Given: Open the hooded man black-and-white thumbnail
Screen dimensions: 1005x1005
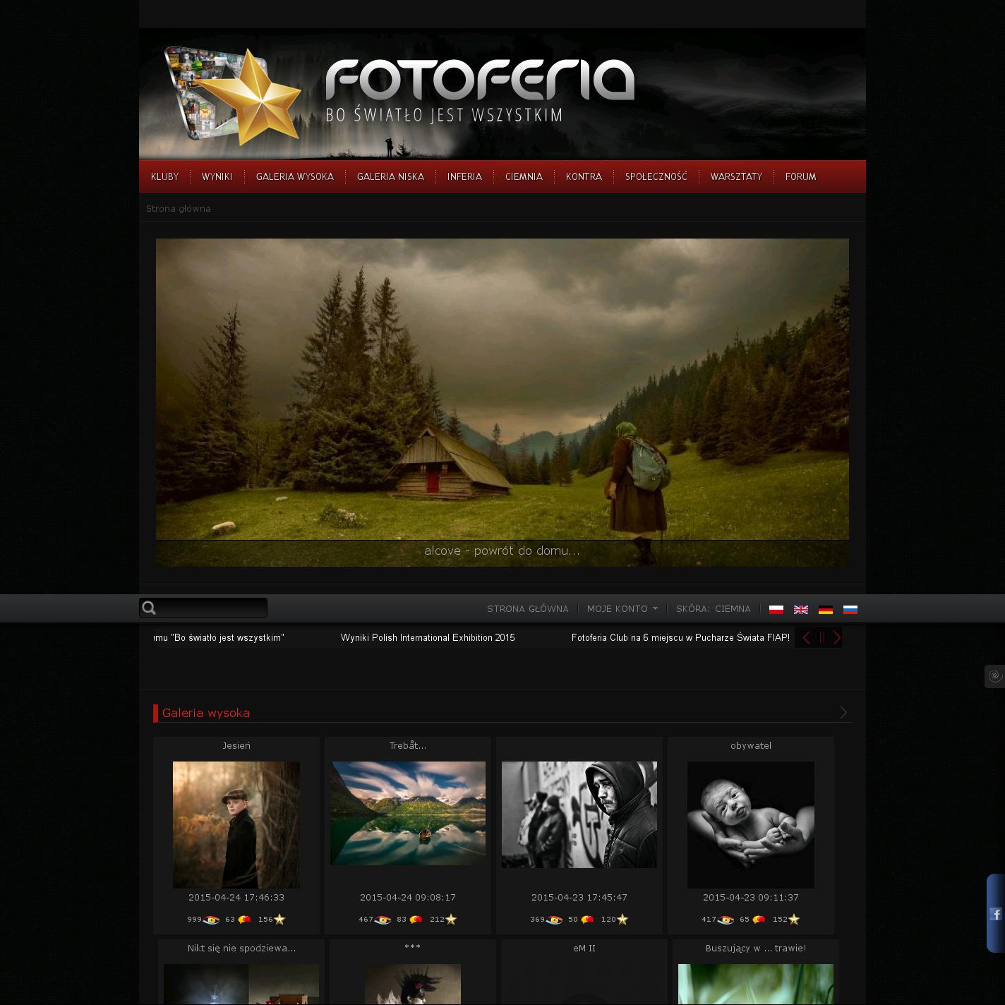Looking at the screenshot, I should pos(579,814).
